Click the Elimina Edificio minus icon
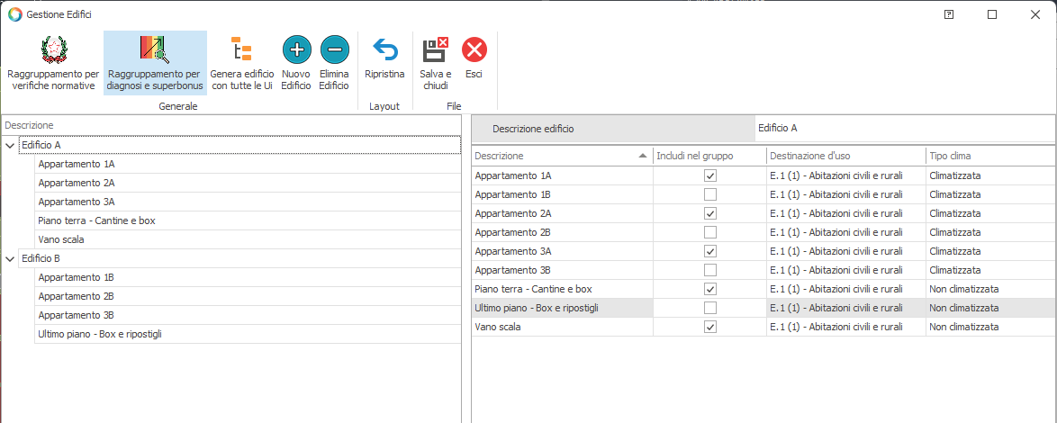Image resolution: width=1057 pixels, height=423 pixels. pyautogui.click(x=334, y=49)
